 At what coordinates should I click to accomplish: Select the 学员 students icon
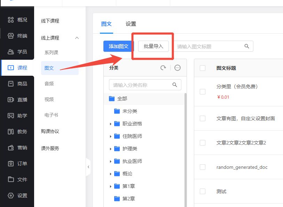[x=11, y=52]
